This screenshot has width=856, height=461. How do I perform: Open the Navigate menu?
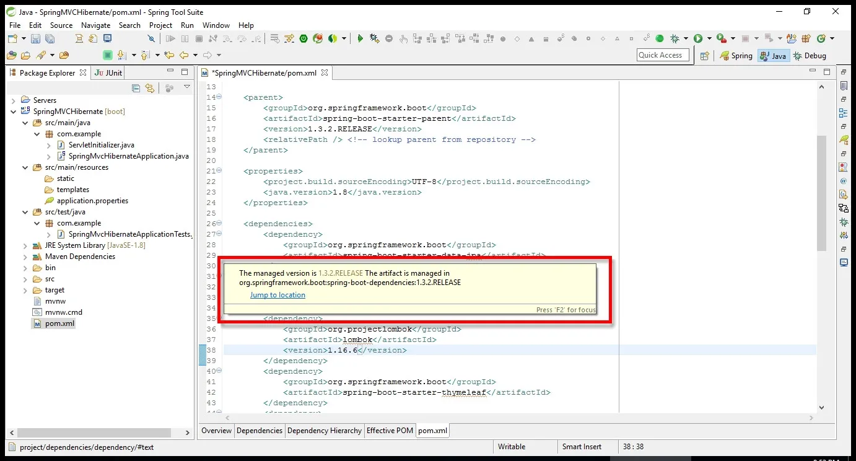point(95,25)
